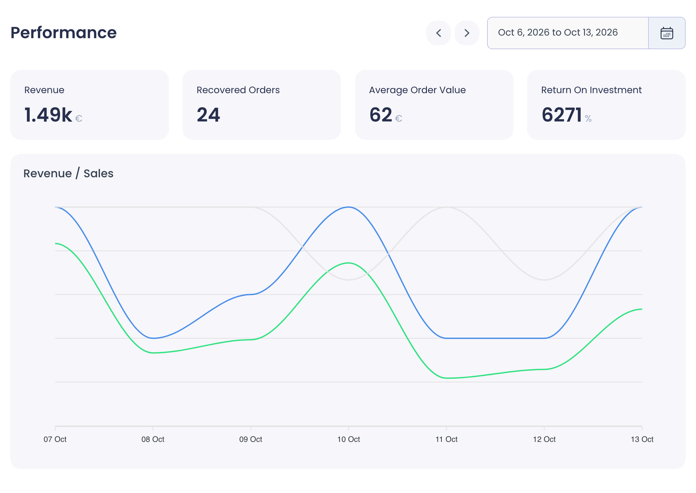Select the Revenue card
The height and width of the screenshot is (493, 696).
click(90, 105)
